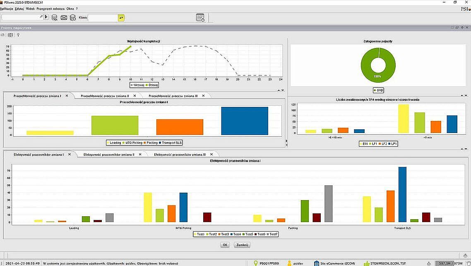Click the psidev user name in status bar

coord(298,264)
